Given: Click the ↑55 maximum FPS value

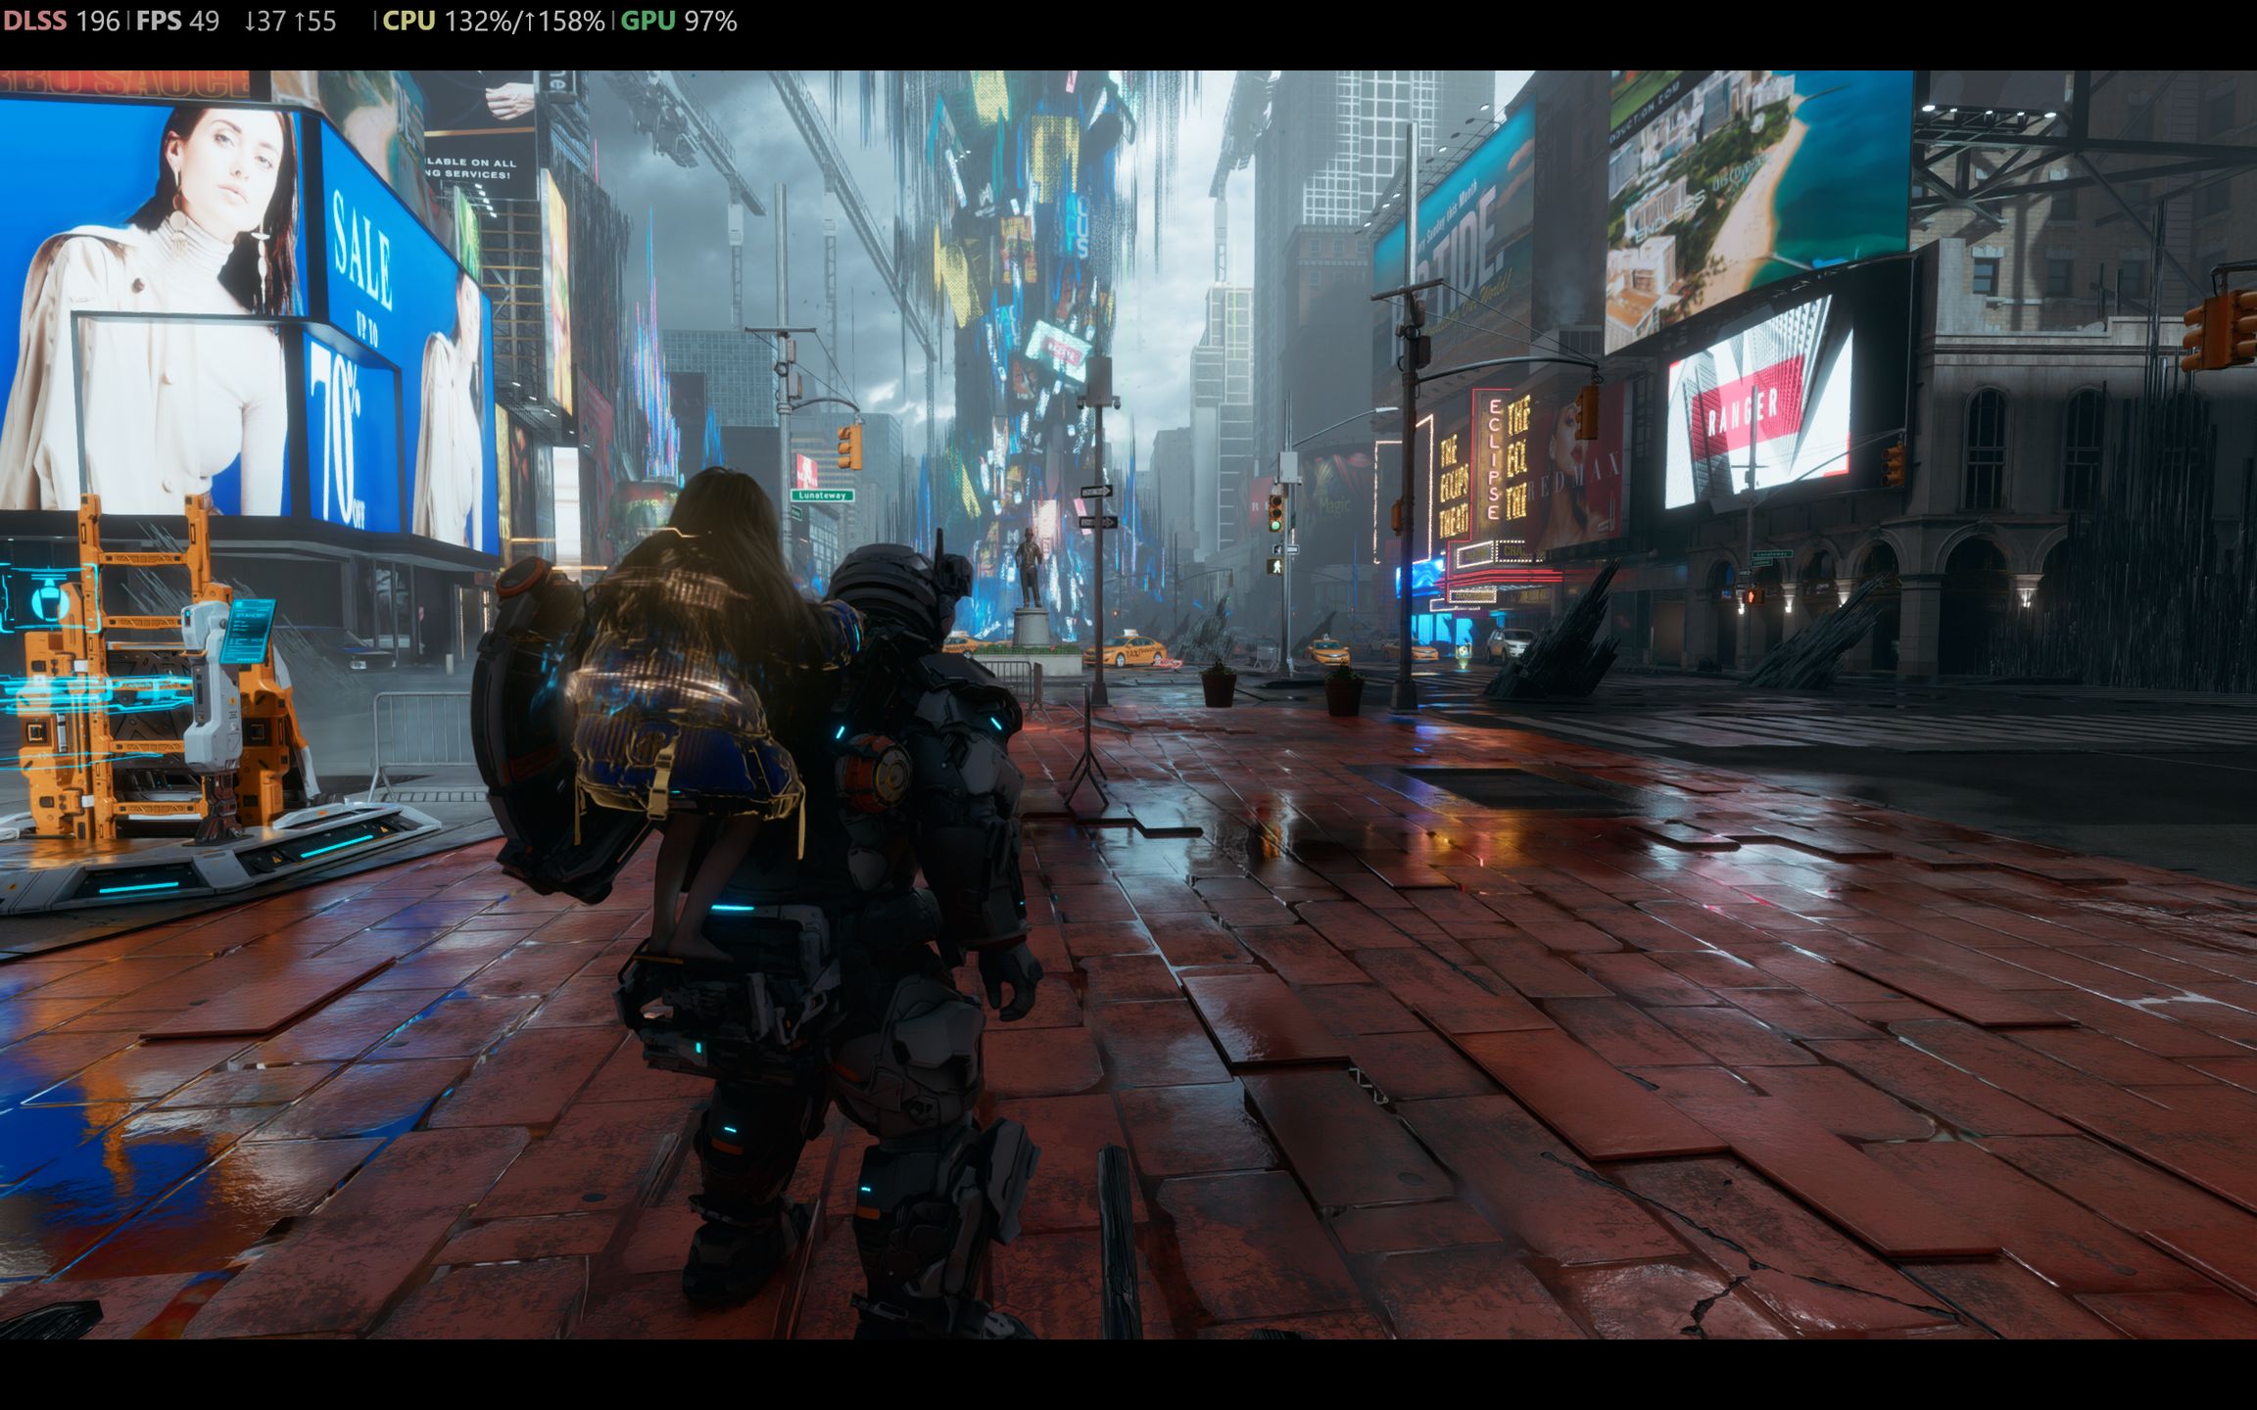Looking at the screenshot, I should pyautogui.click(x=314, y=21).
